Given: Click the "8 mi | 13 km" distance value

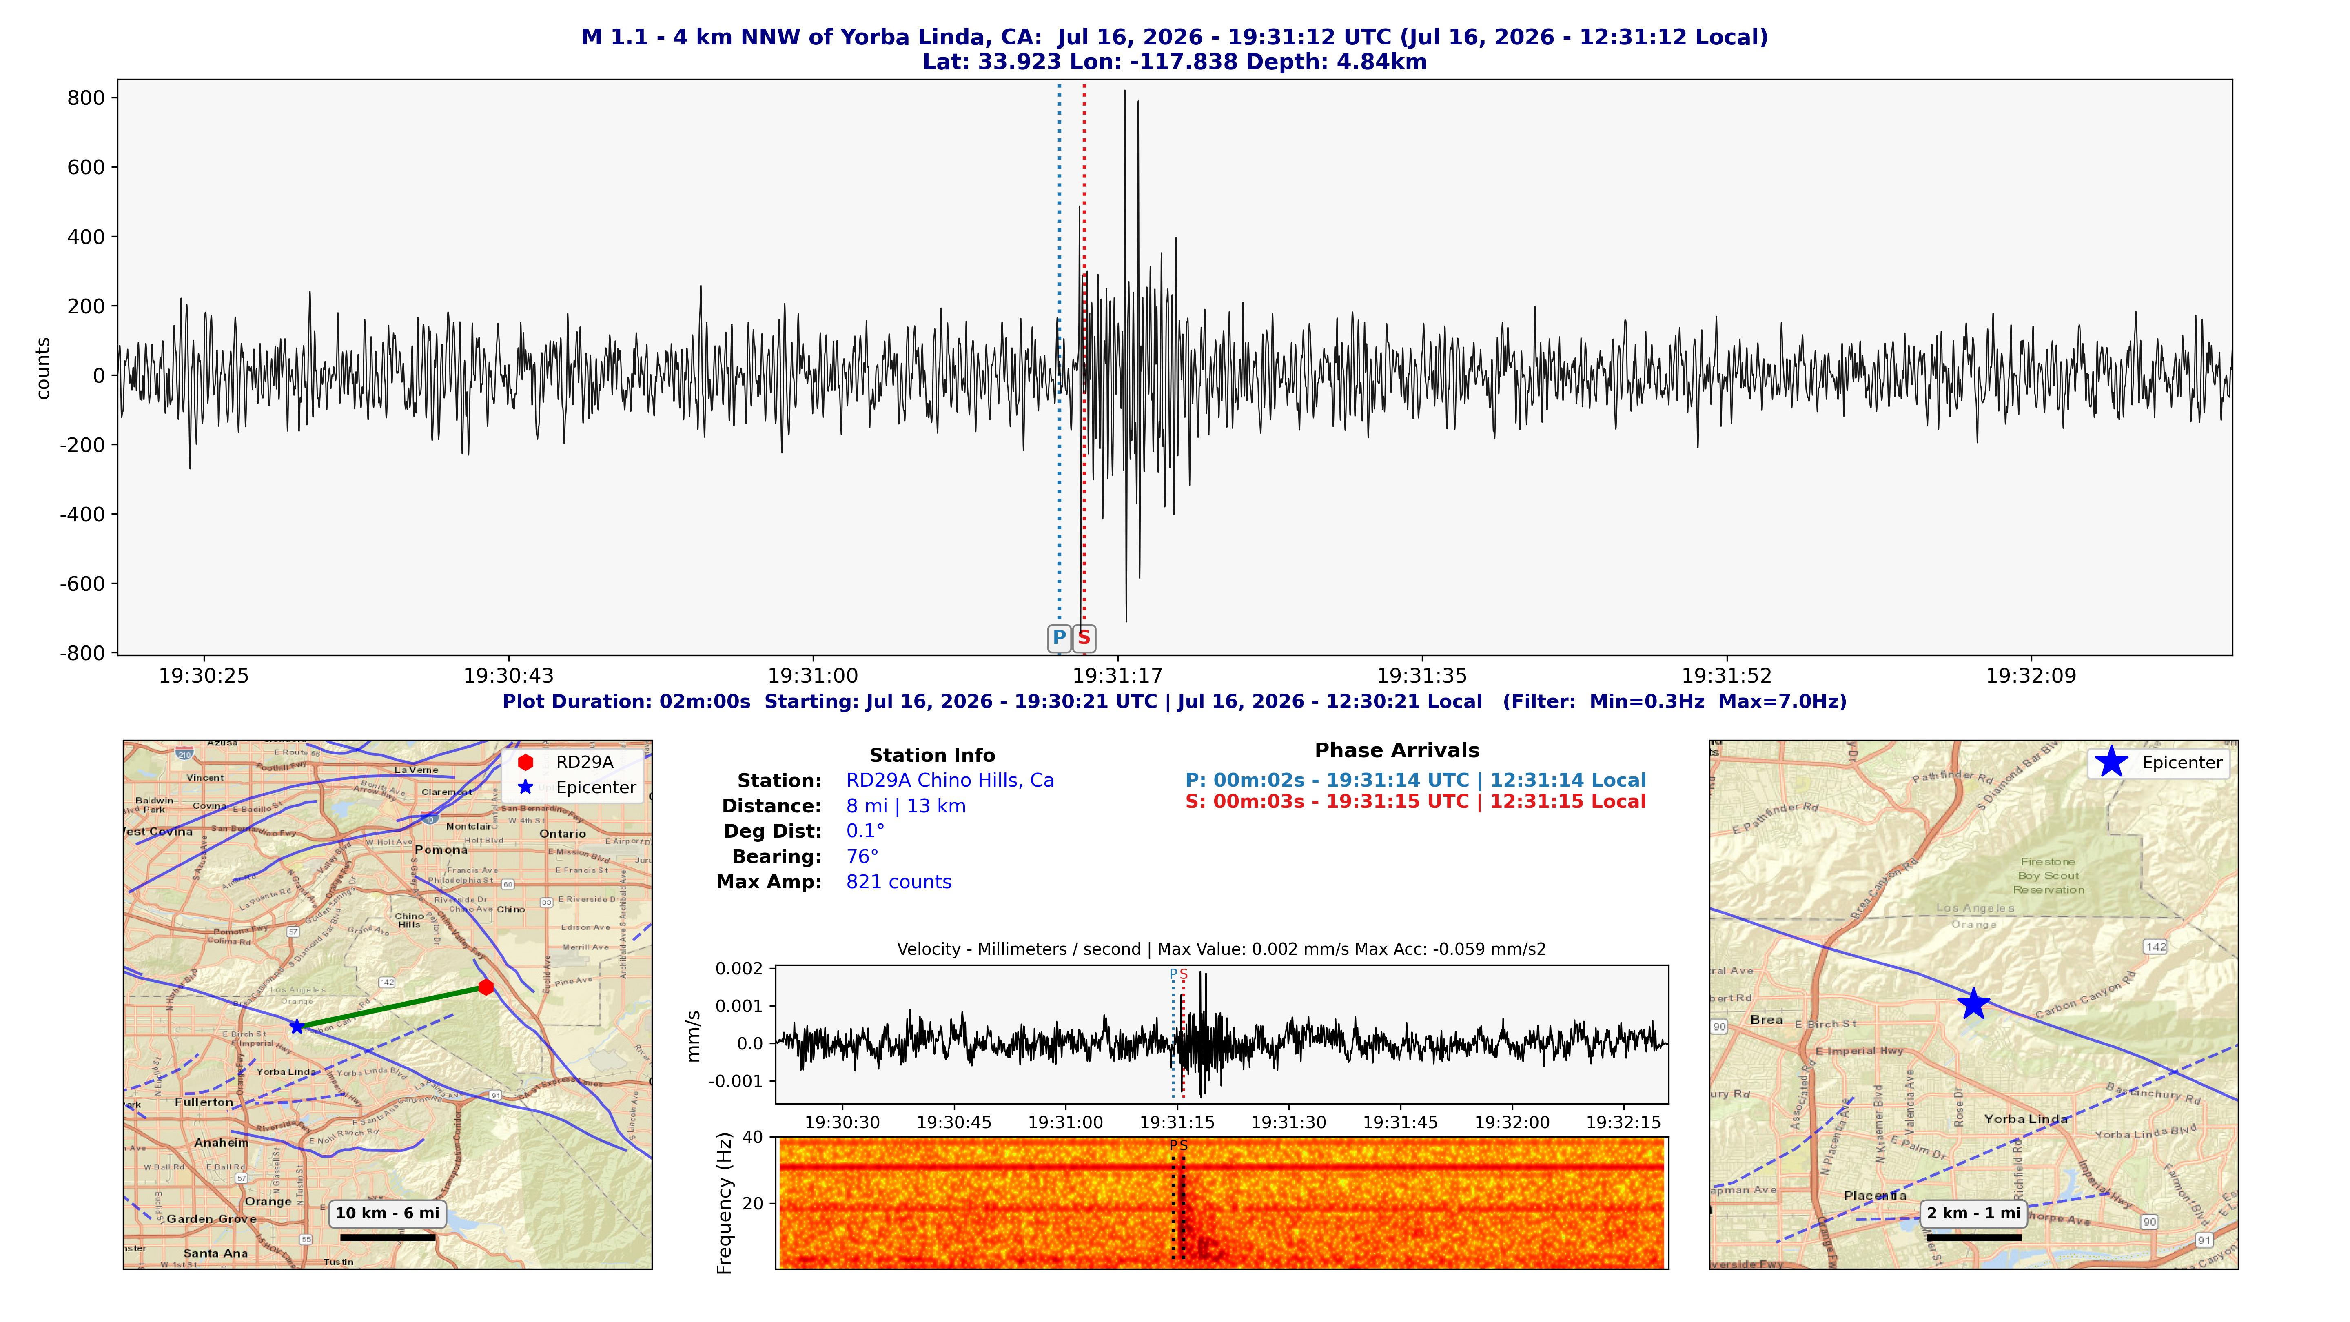Looking at the screenshot, I should (906, 807).
